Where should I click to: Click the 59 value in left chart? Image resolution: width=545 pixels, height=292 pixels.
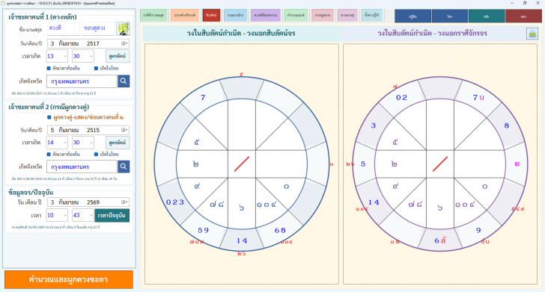[203, 230]
